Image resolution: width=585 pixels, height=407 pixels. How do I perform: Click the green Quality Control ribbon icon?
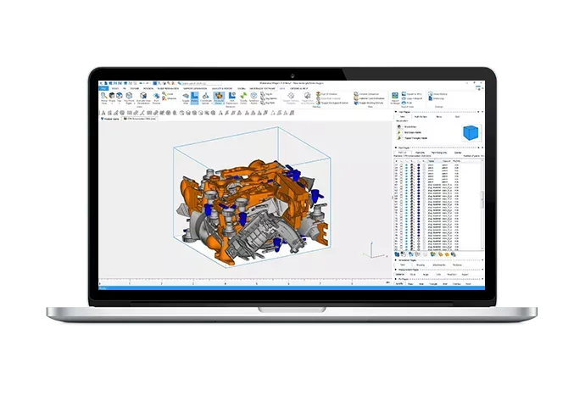click(x=243, y=96)
